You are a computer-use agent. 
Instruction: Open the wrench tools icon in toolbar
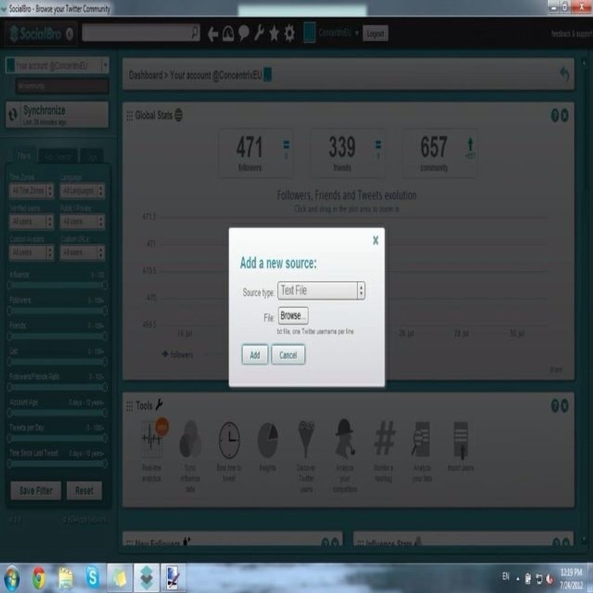tap(259, 33)
